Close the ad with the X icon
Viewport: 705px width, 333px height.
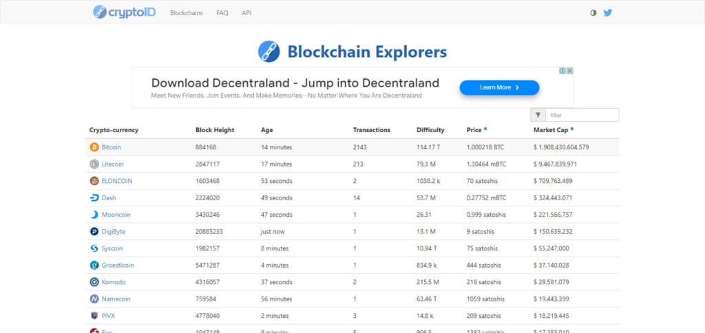click(x=569, y=71)
